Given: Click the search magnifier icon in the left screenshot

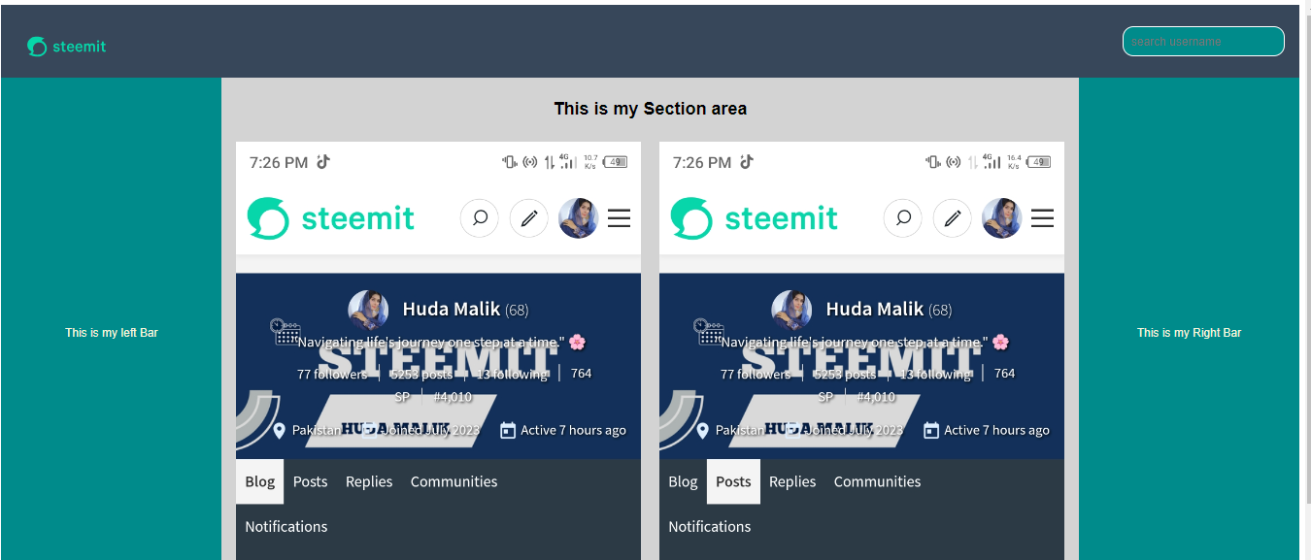Looking at the screenshot, I should (480, 218).
